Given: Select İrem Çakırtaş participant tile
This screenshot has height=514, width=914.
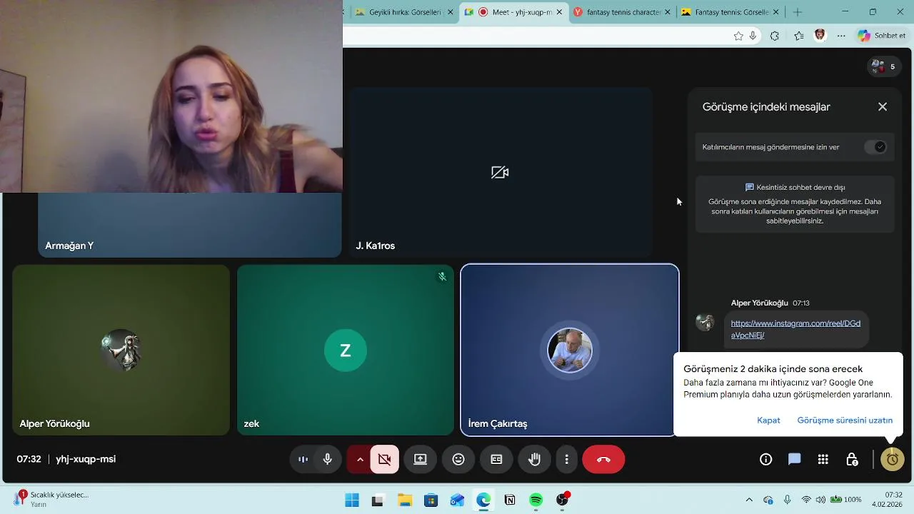Looking at the screenshot, I should [570, 350].
